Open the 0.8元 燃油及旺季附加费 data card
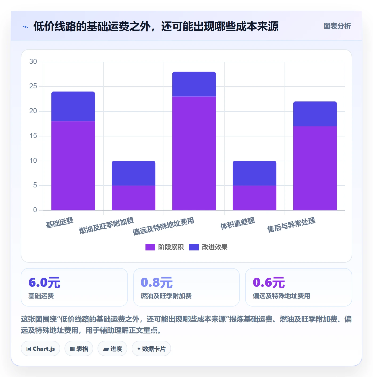 186,287
